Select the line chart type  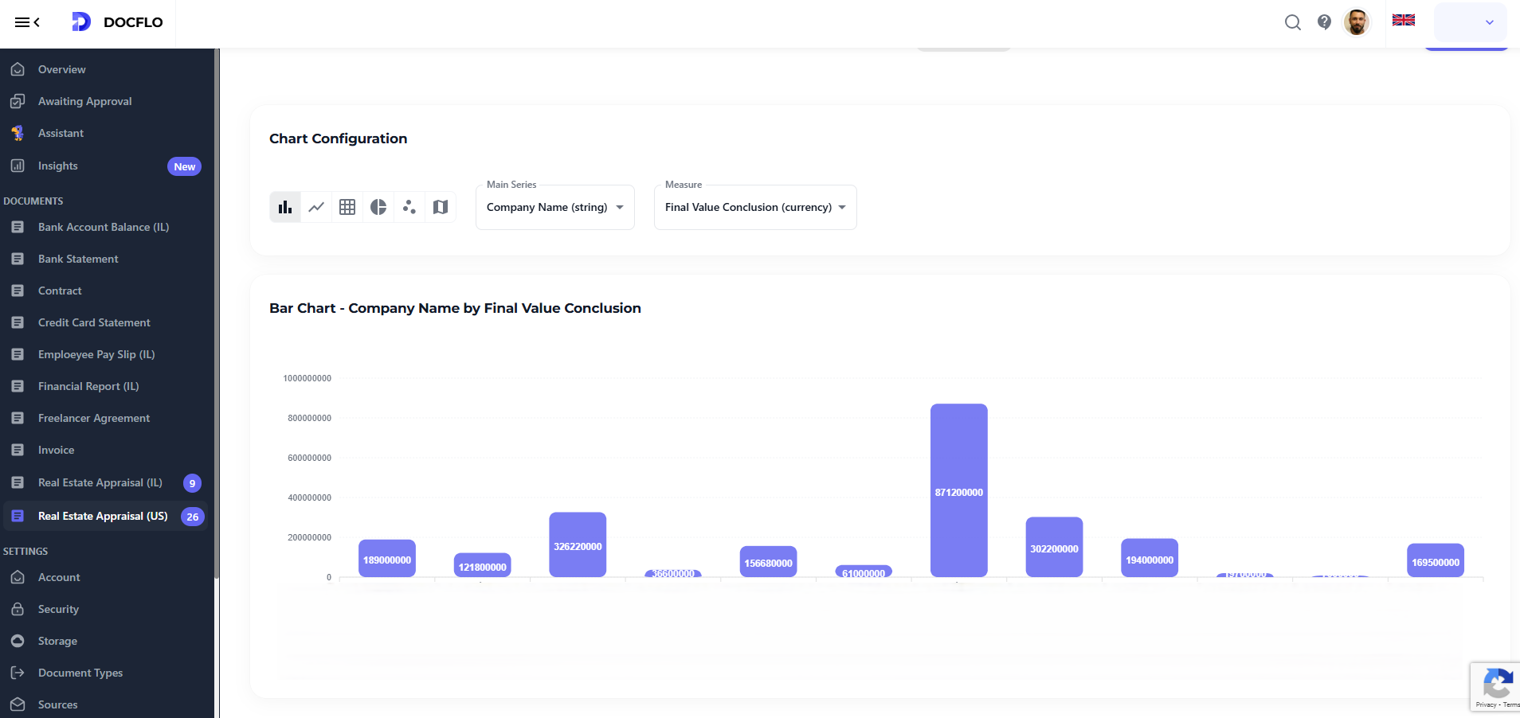click(316, 207)
